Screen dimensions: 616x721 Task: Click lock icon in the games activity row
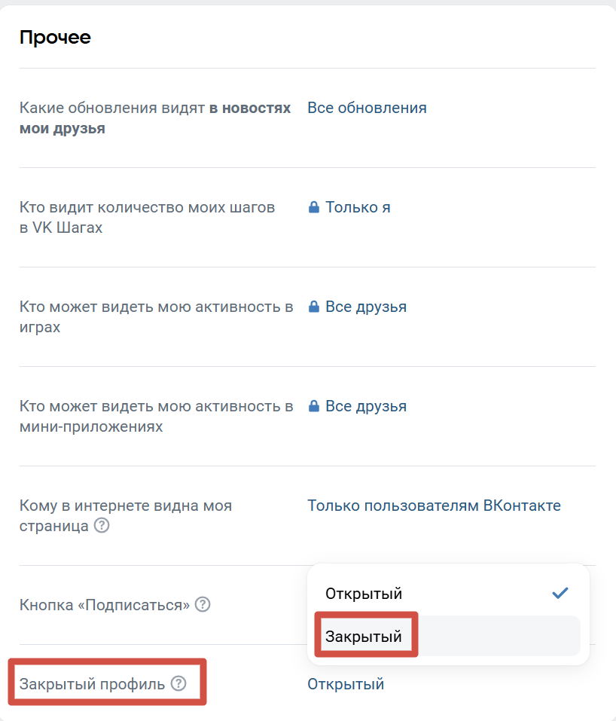314,307
